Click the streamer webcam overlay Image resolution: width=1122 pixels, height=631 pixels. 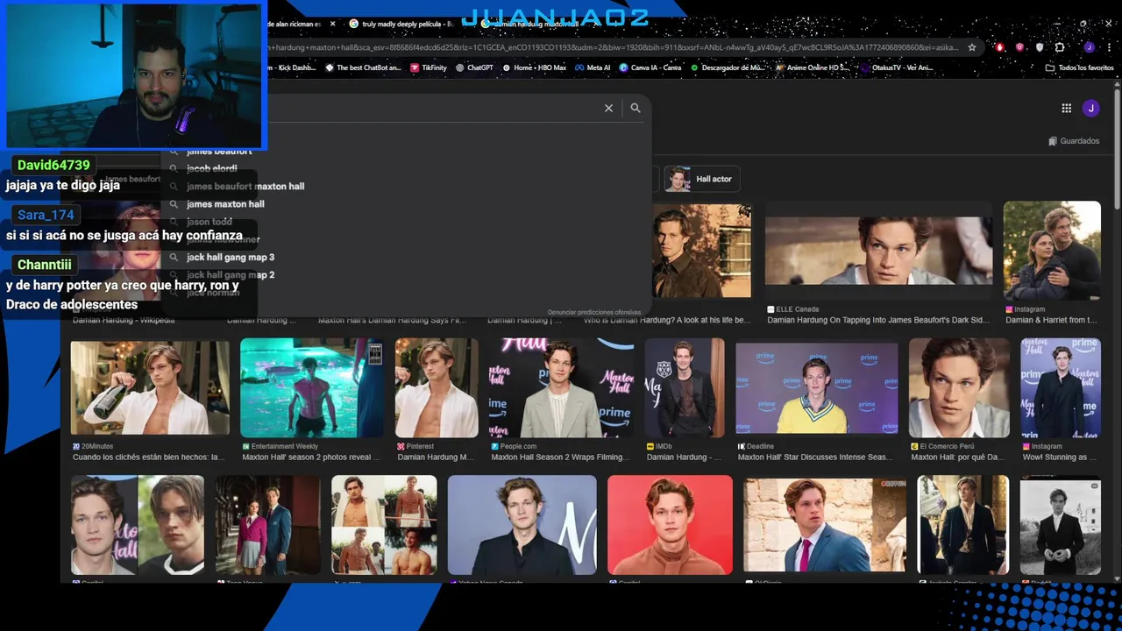(134, 74)
